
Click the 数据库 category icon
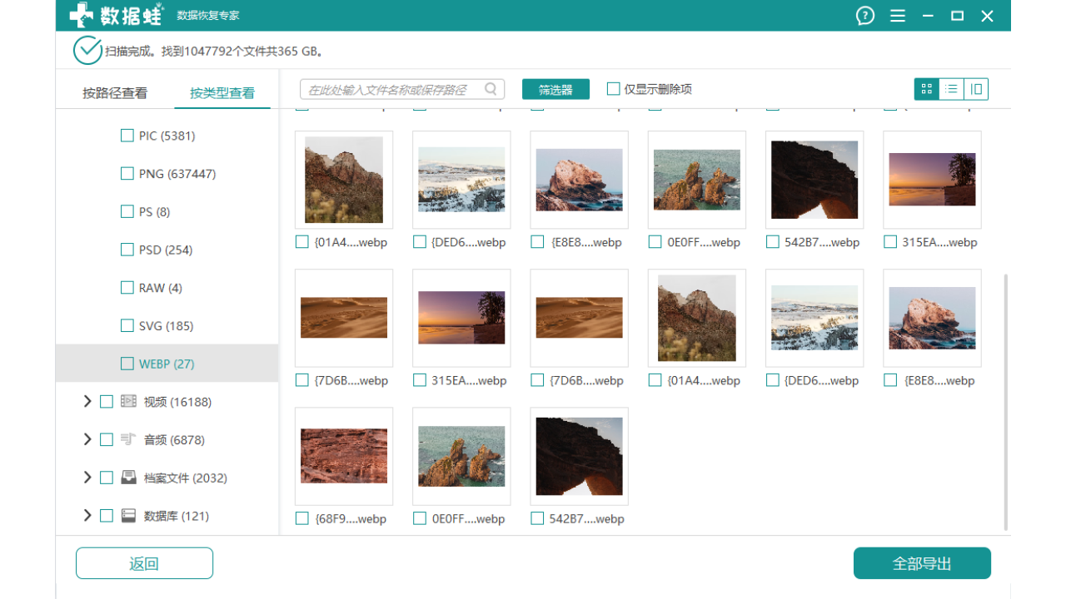click(128, 516)
